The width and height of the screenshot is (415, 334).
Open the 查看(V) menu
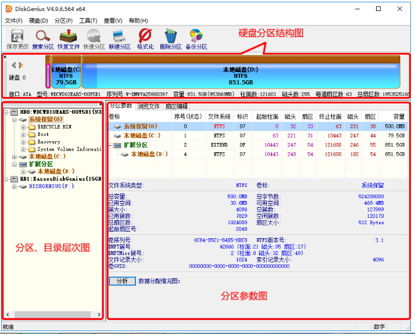(x=113, y=21)
